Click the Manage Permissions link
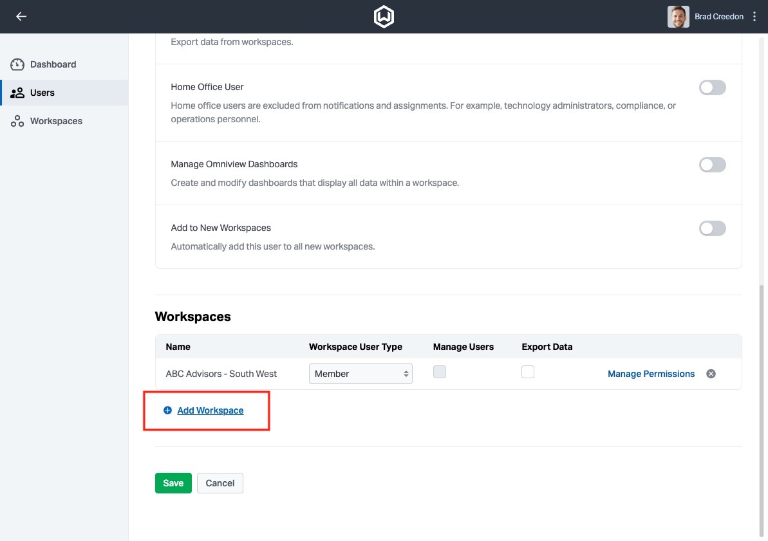The width and height of the screenshot is (768, 541). coord(651,374)
